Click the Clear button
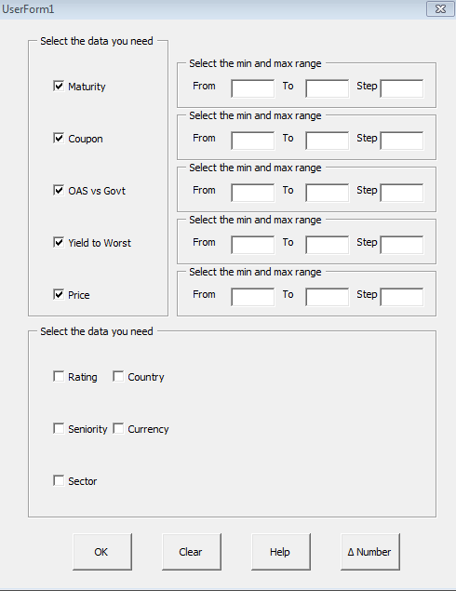 pos(192,552)
